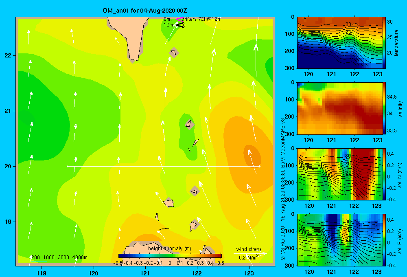
Task: Click longitude label '119' on main map
Action: click(x=42, y=273)
